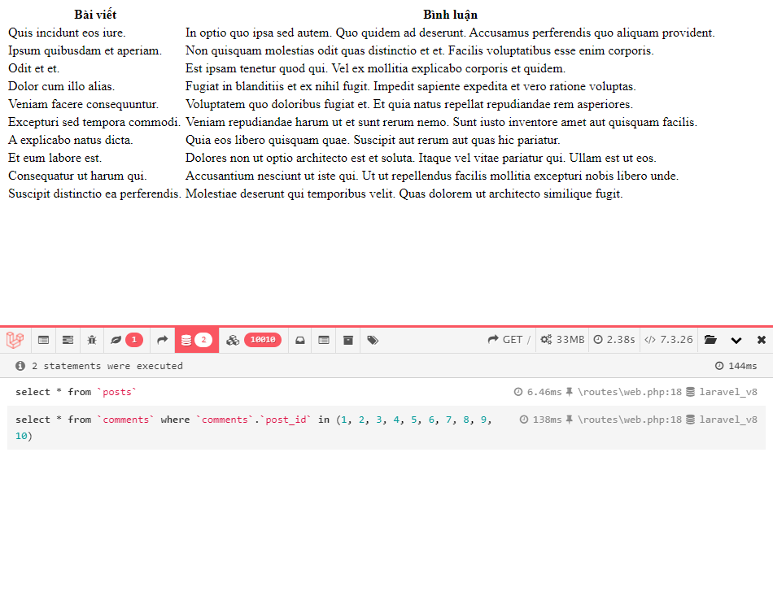Open the Exceptions bug icon tab
773x596 pixels.
pos(92,340)
